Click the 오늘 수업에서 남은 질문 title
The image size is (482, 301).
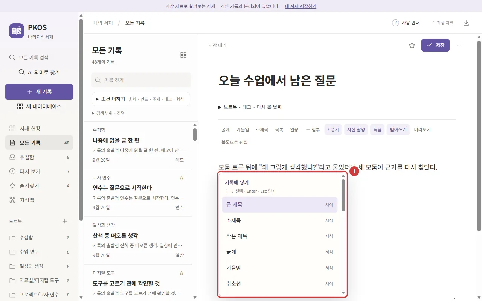point(277,80)
